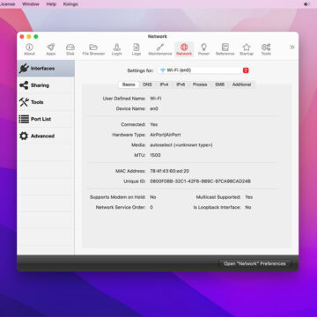
Task: Select Advanced in the sidebar
Action: tap(46, 136)
